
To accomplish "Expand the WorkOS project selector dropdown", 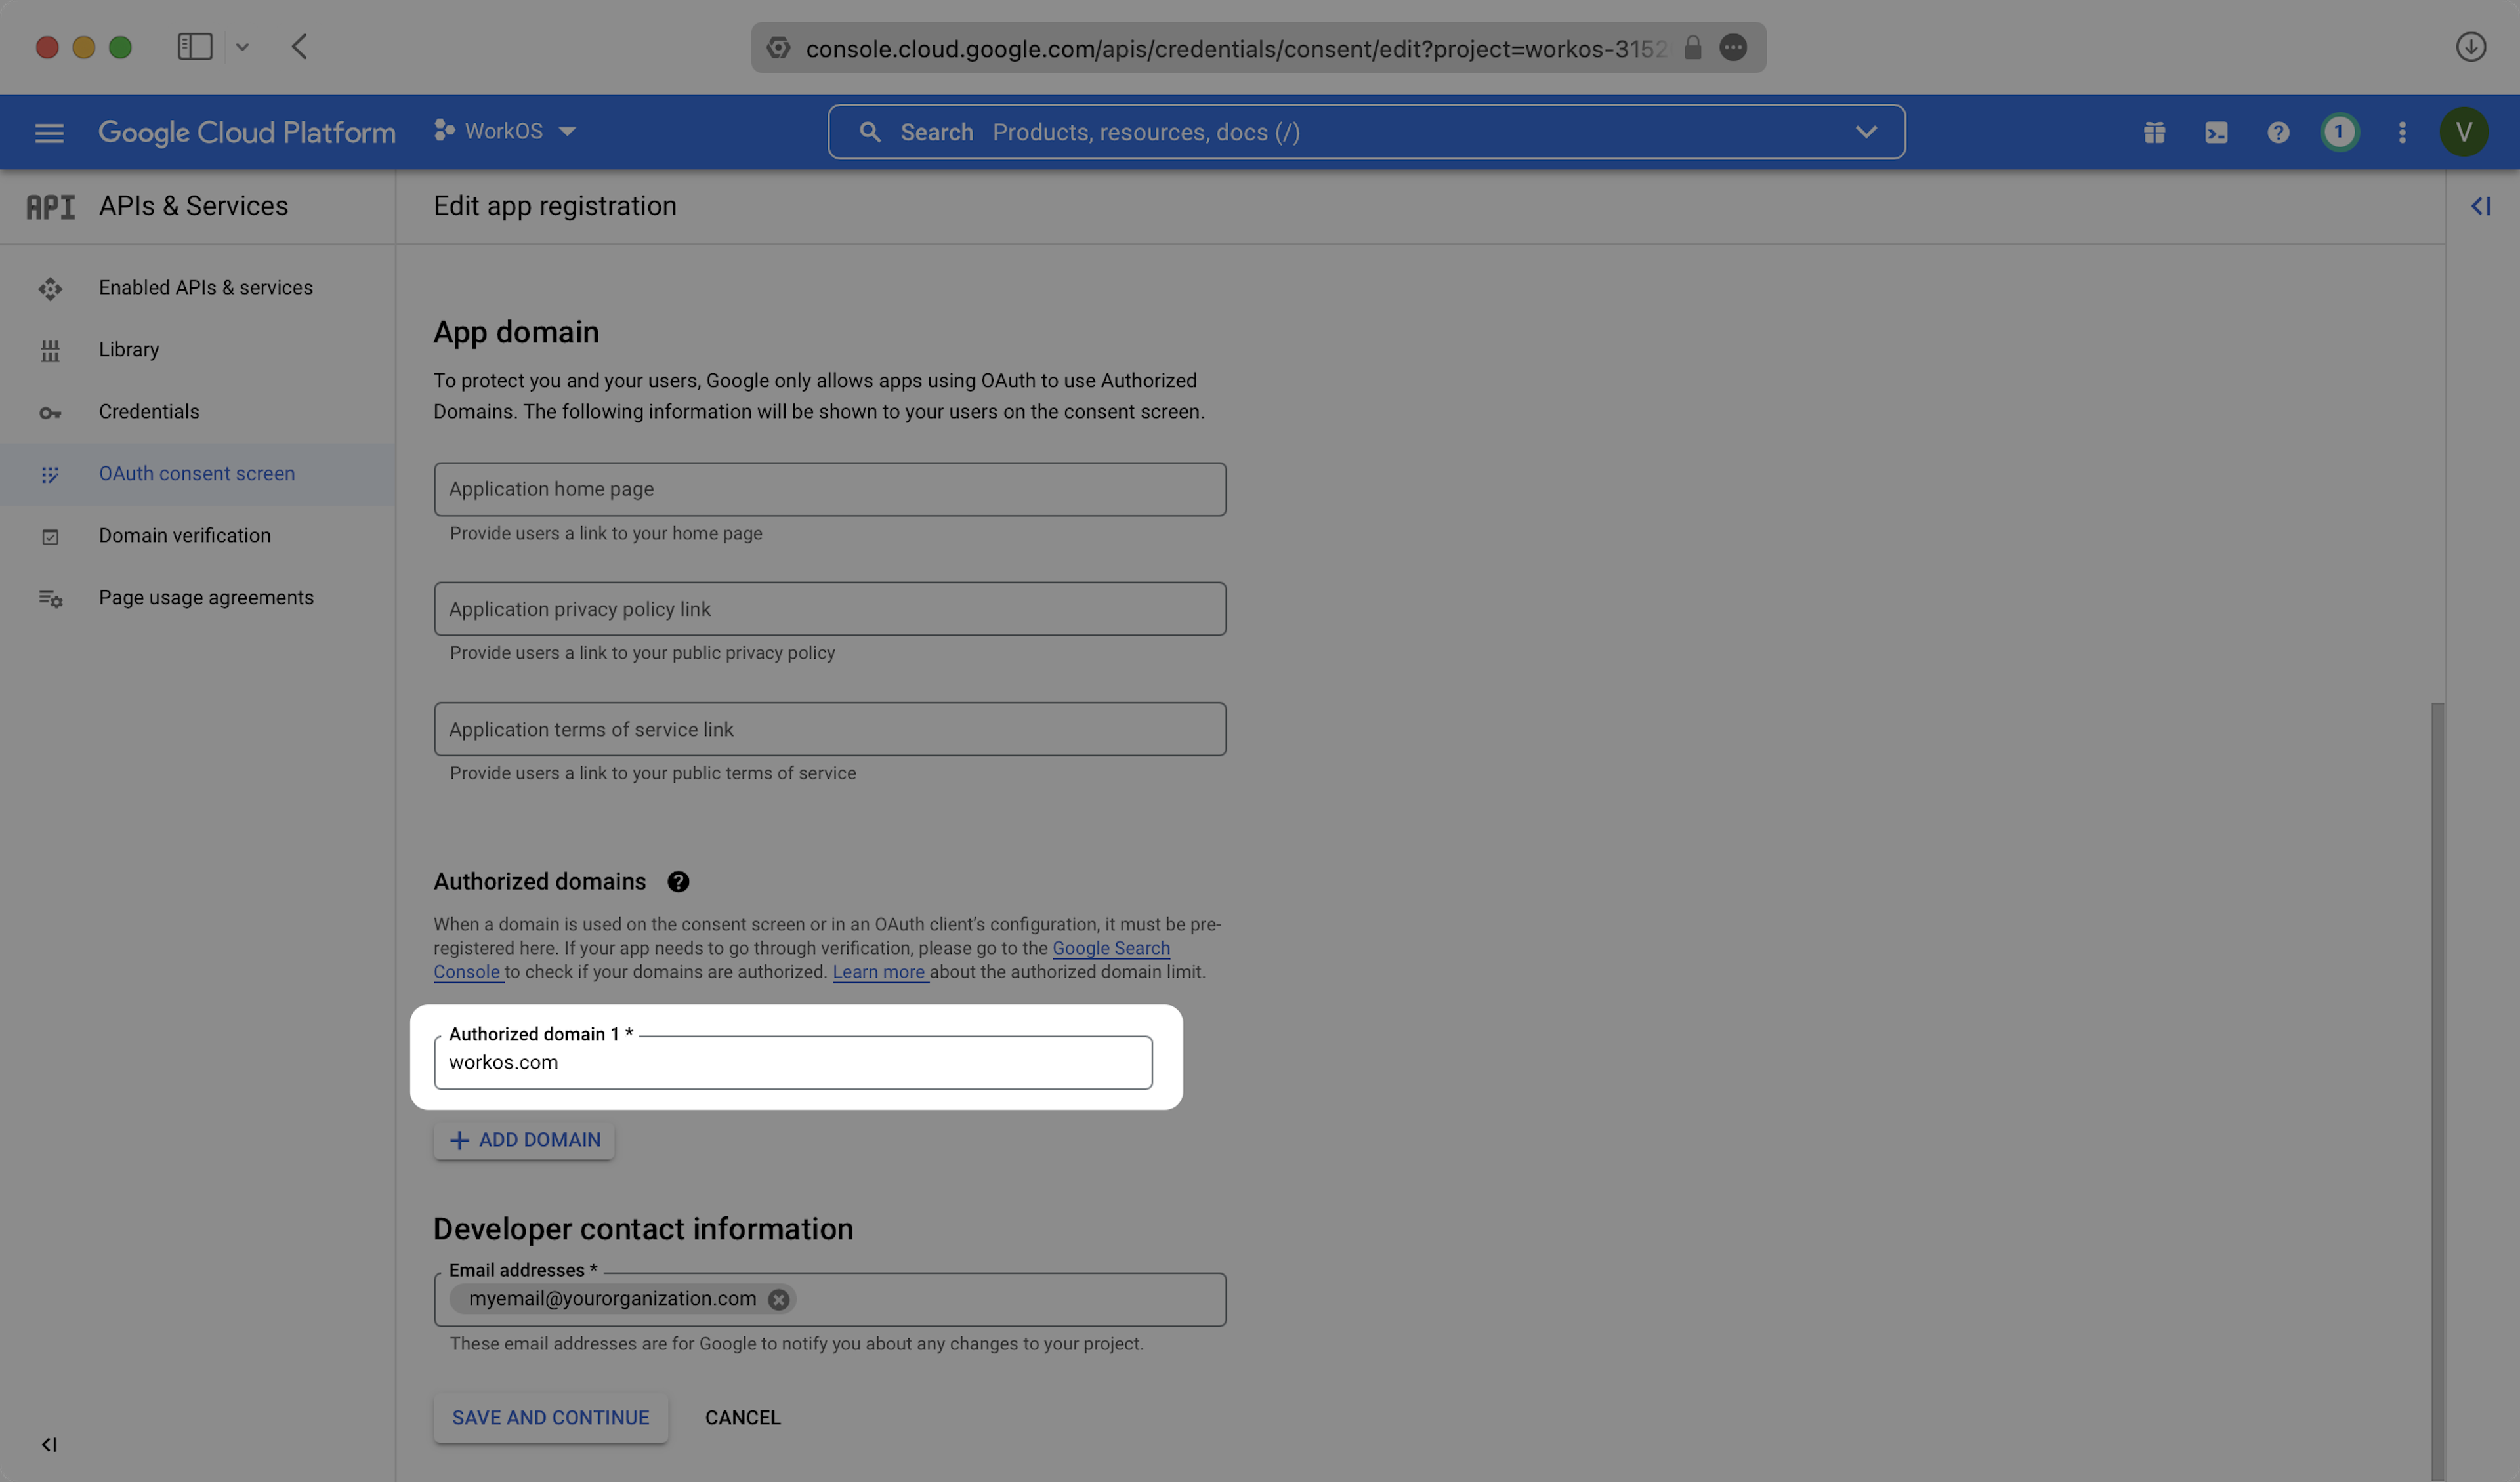I will (506, 131).
